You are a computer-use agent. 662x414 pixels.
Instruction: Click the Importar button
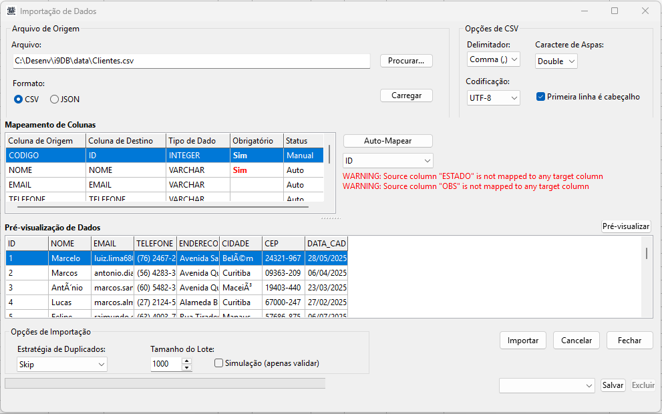(x=522, y=341)
